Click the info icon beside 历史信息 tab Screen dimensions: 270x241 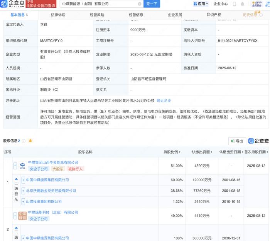[261, 15]
